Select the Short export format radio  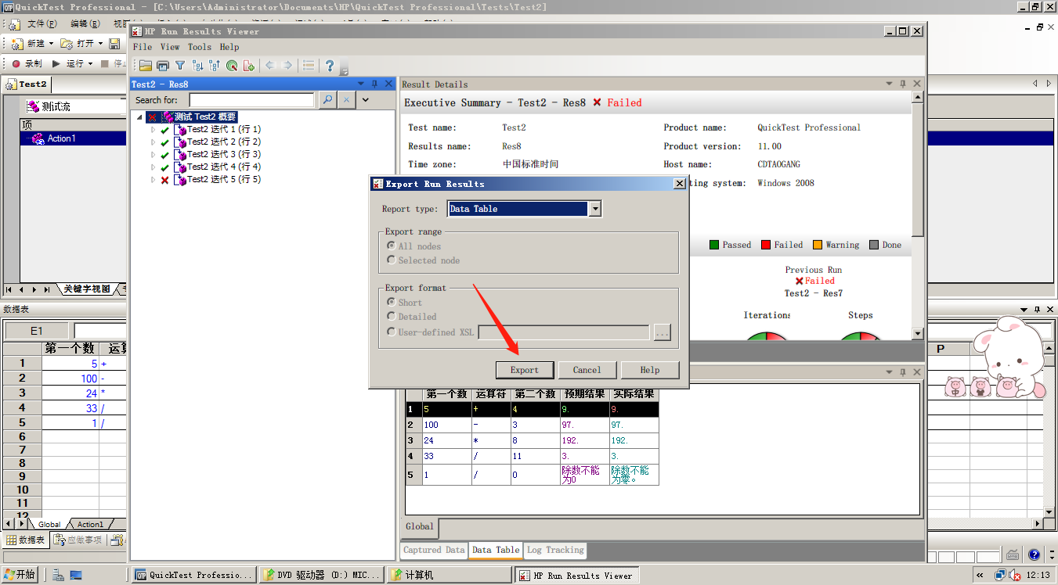click(x=392, y=302)
